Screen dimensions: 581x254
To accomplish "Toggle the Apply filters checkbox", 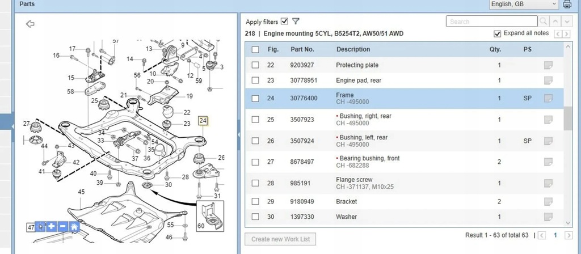I will point(284,21).
